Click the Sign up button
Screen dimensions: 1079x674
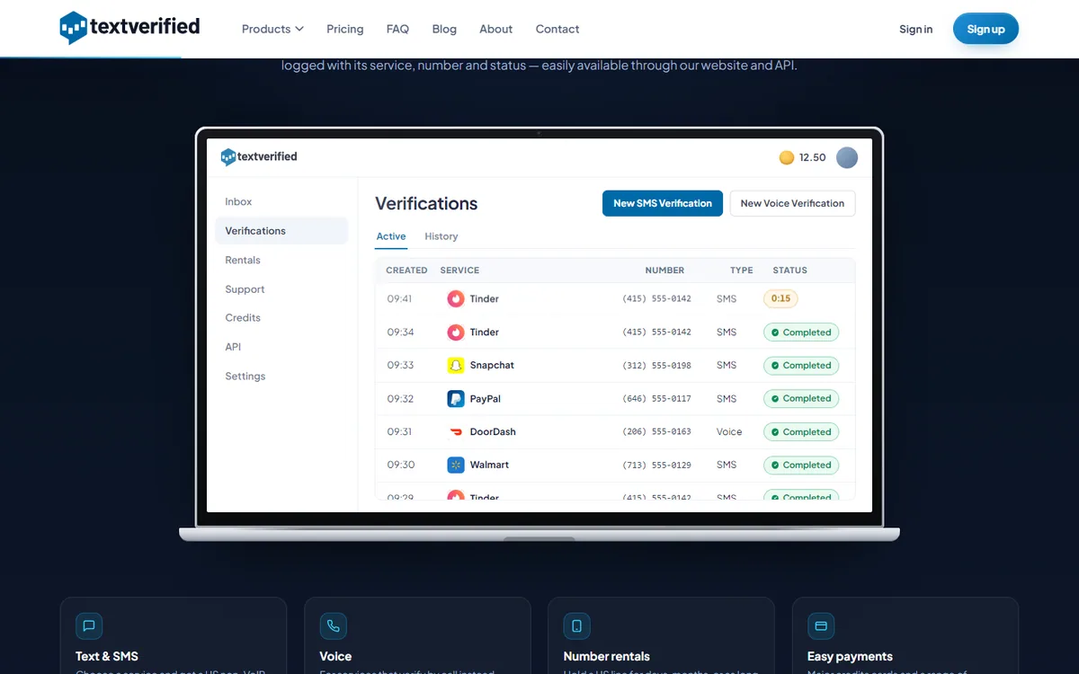click(x=985, y=29)
